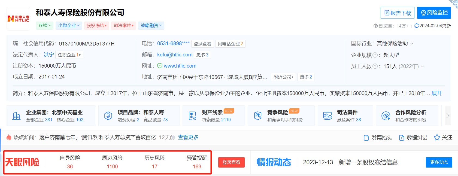Click 查看更多 news link
This screenshot has height=176, width=458.
pos(188,137)
